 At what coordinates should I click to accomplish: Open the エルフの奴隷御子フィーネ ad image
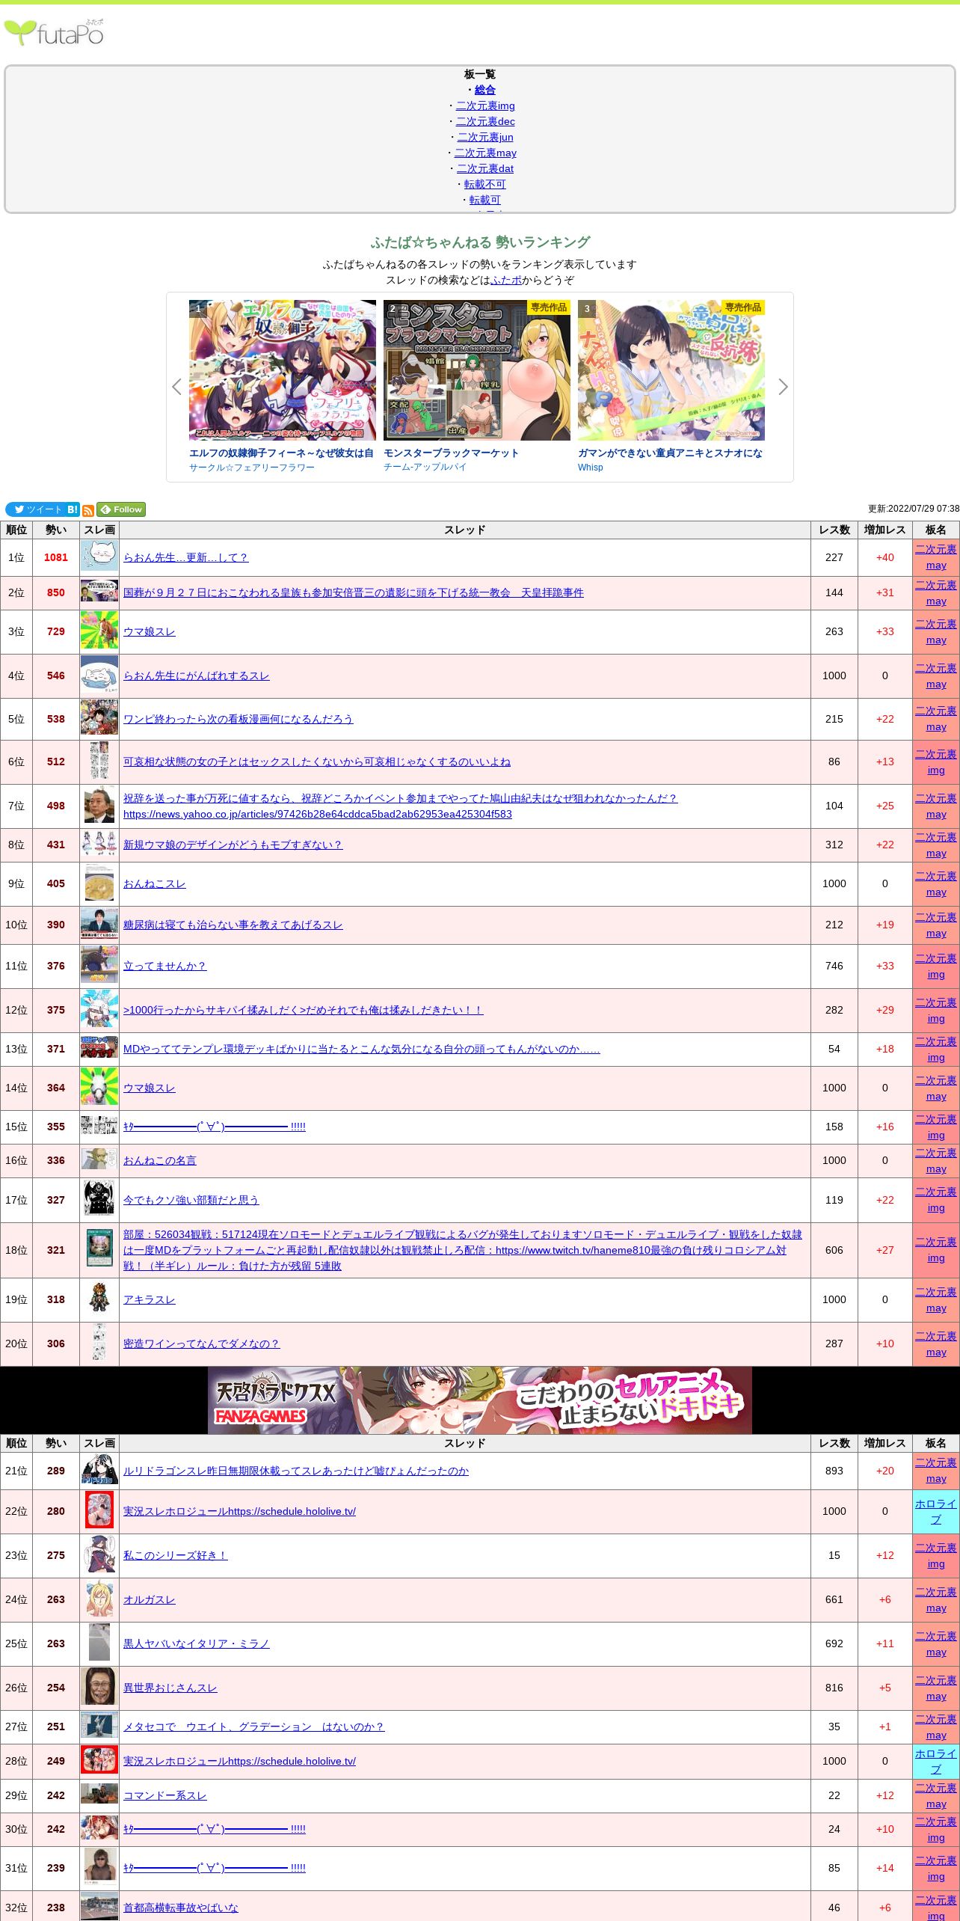pos(283,370)
